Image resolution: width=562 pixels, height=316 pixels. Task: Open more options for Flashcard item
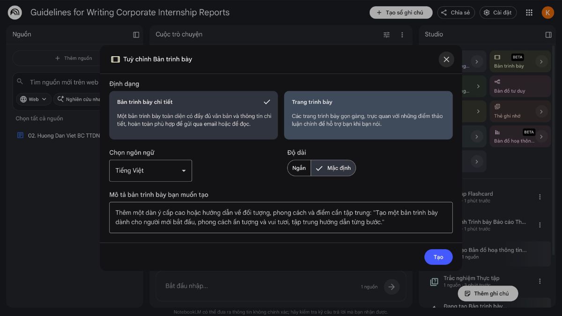pos(540,197)
